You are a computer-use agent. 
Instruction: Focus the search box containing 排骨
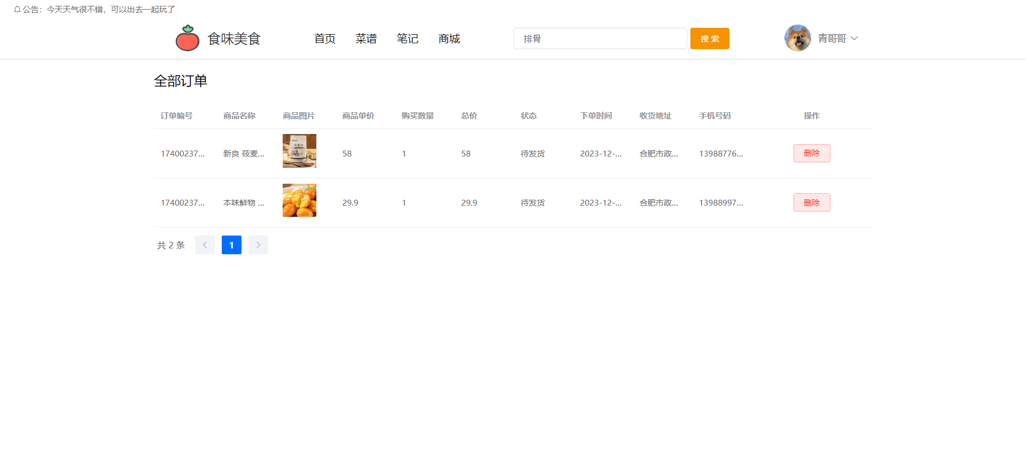click(x=600, y=38)
